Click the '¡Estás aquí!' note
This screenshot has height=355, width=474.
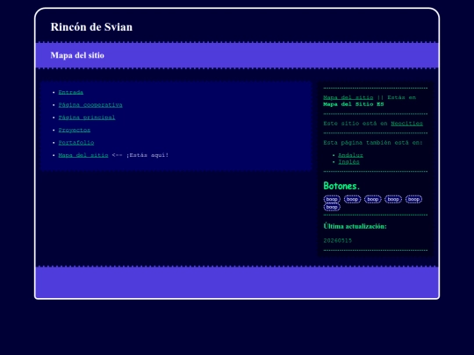(147, 155)
